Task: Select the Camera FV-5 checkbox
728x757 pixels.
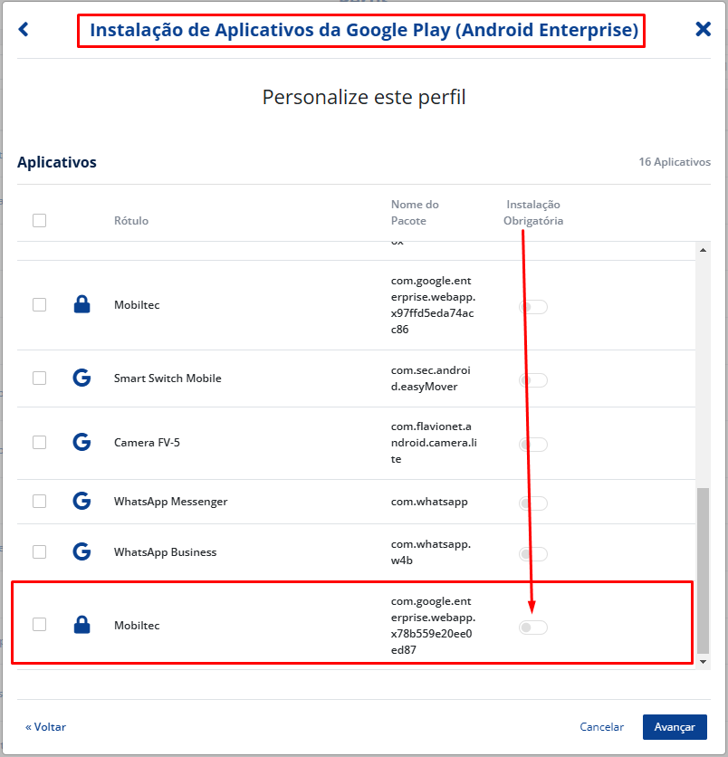Action: pyautogui.click(x=40, y=442)
